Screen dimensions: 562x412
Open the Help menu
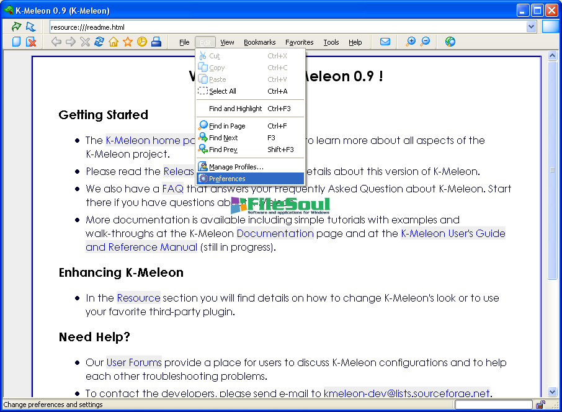pos(355,42)
